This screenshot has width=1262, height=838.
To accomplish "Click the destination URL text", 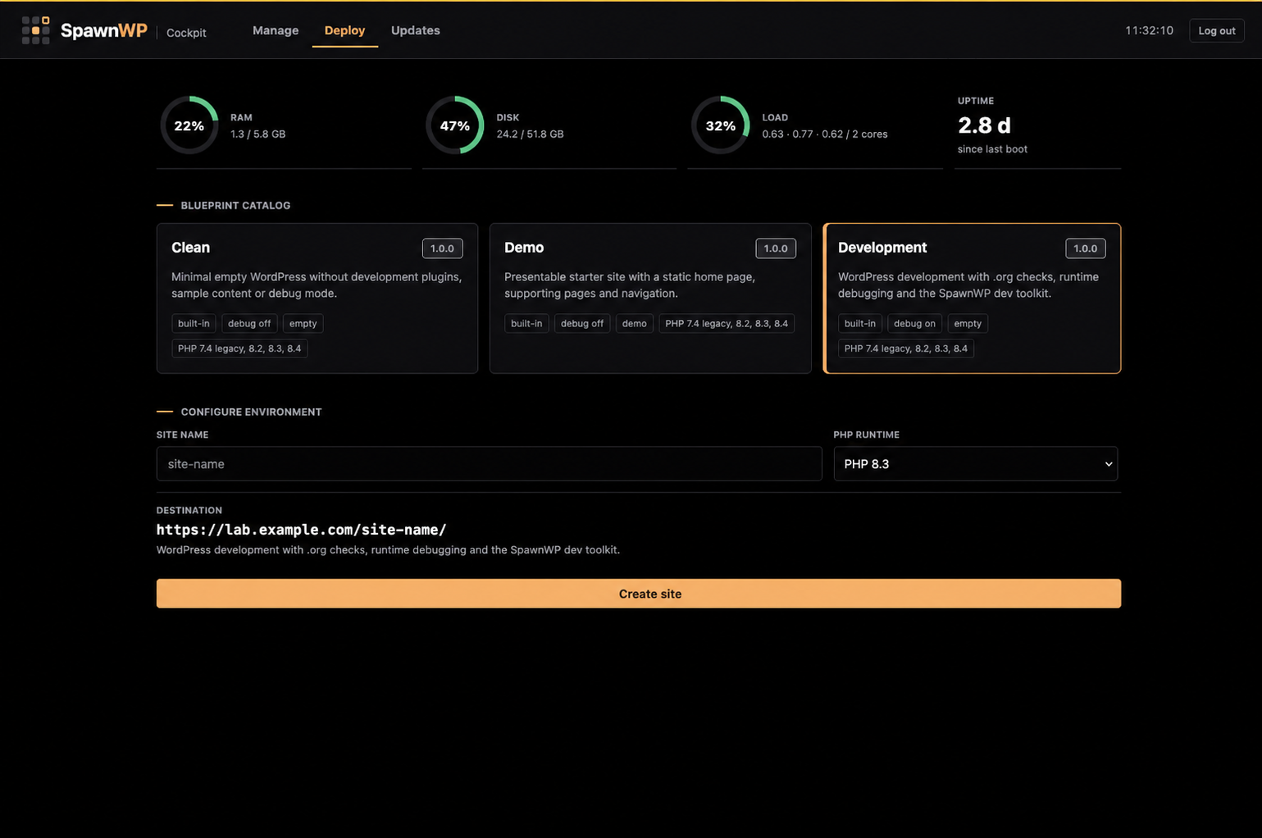I will (302, 530).
